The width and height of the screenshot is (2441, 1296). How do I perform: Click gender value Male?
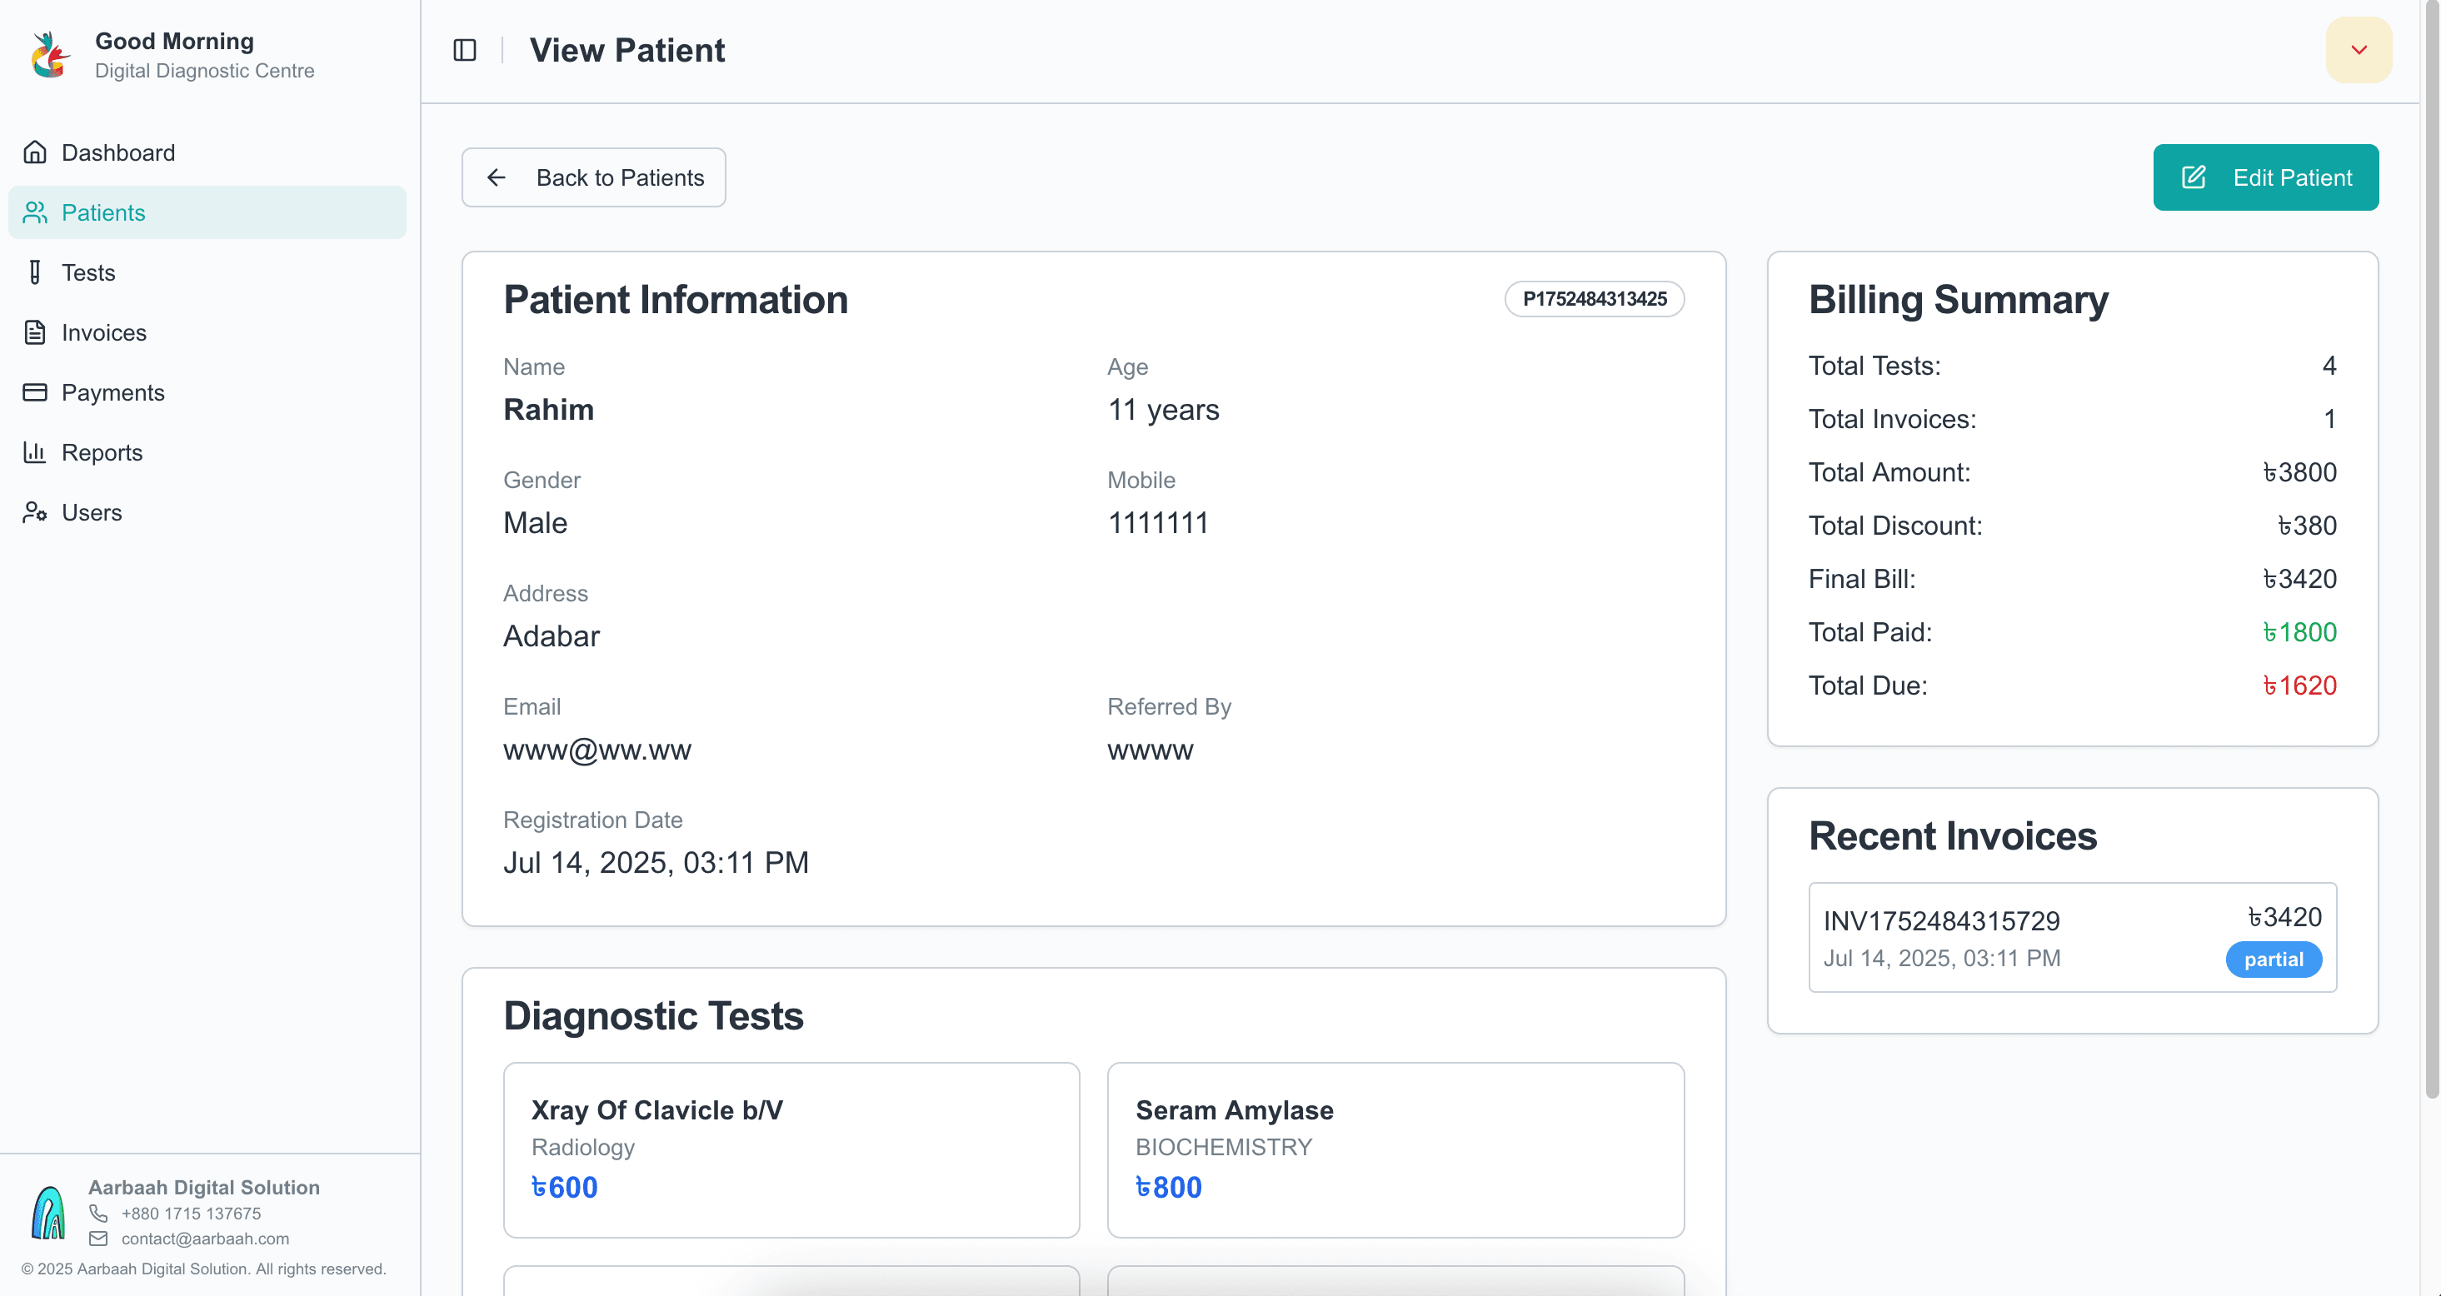pyautogui.click(x=536, y=523)
